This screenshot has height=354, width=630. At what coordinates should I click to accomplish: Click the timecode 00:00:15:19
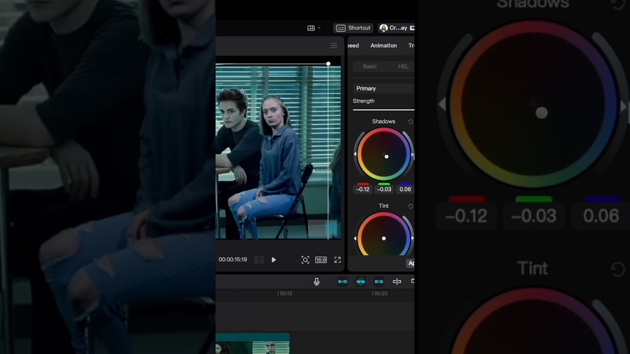pyautogui.click(x=233, y=260)
